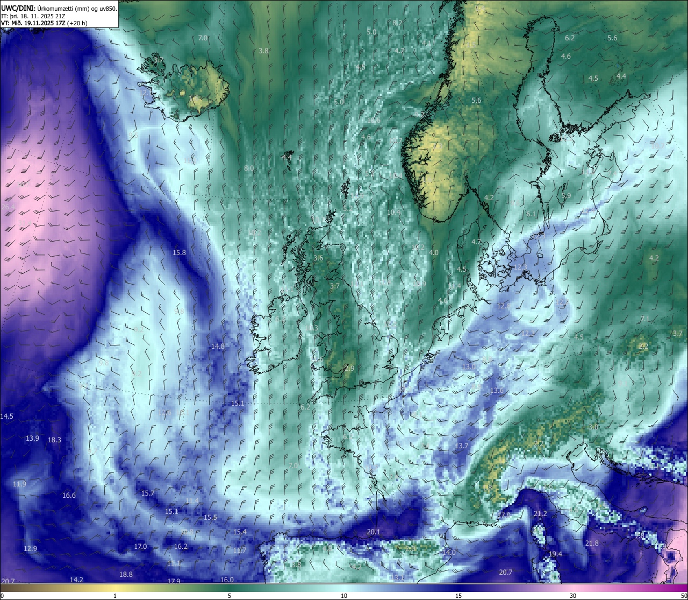
Task: Click the 15.5 value label on the map
Action: pos(210,518)
